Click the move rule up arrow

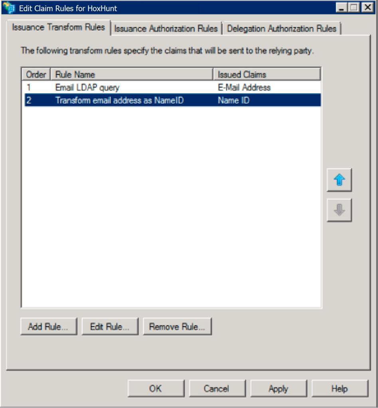[x=339, y=180]
